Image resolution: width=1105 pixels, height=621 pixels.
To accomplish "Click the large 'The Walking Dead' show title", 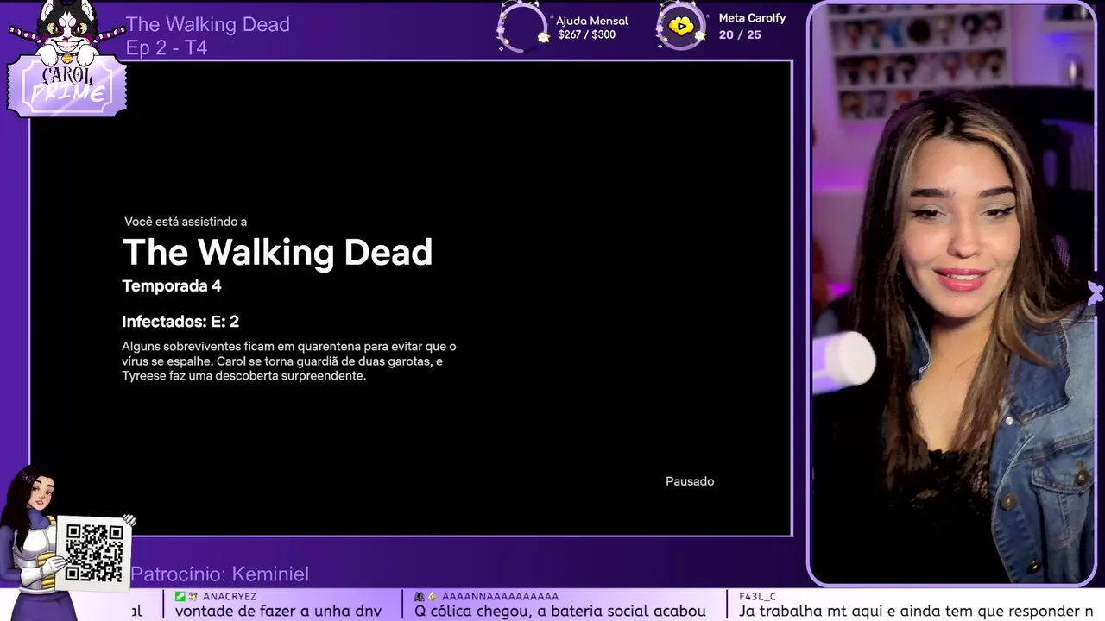I will coord(277,252).
